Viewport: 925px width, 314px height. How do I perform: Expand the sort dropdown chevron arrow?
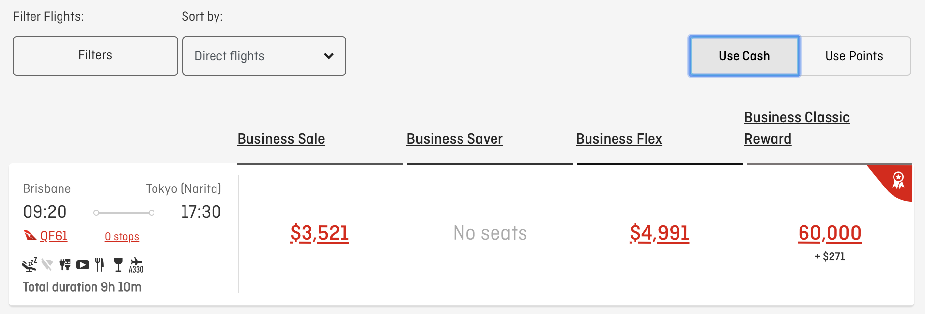pyautogui.click(x=329, y=56)
